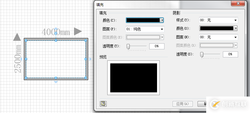The width and height of the screenshot is (250, 113).
Task: Click the gray right-pointing arrow next to 4000mm
Action: 78,31
